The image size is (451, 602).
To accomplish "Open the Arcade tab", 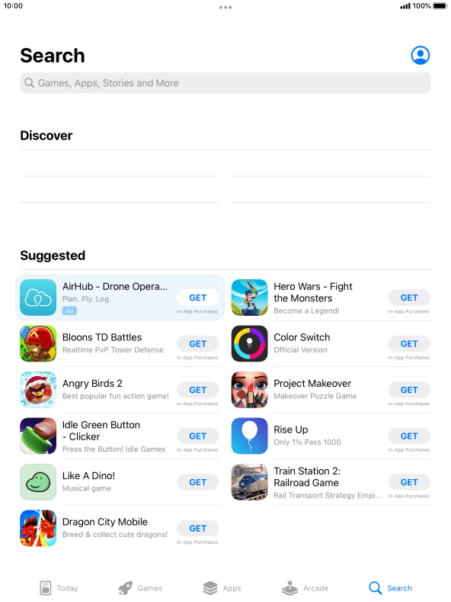I will click(305, 588).
